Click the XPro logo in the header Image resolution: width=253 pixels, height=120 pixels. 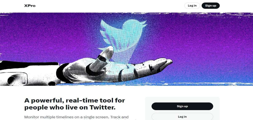pos(30,6)
